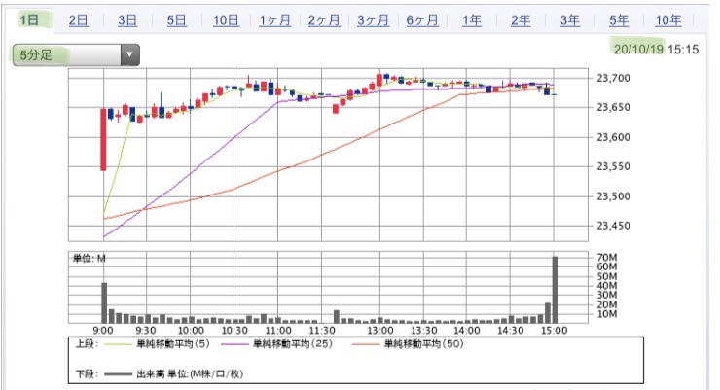Show the 2ヶ月 chart period
The width and height of the screenshot is (720, 390).
click(x=324, y=20)
